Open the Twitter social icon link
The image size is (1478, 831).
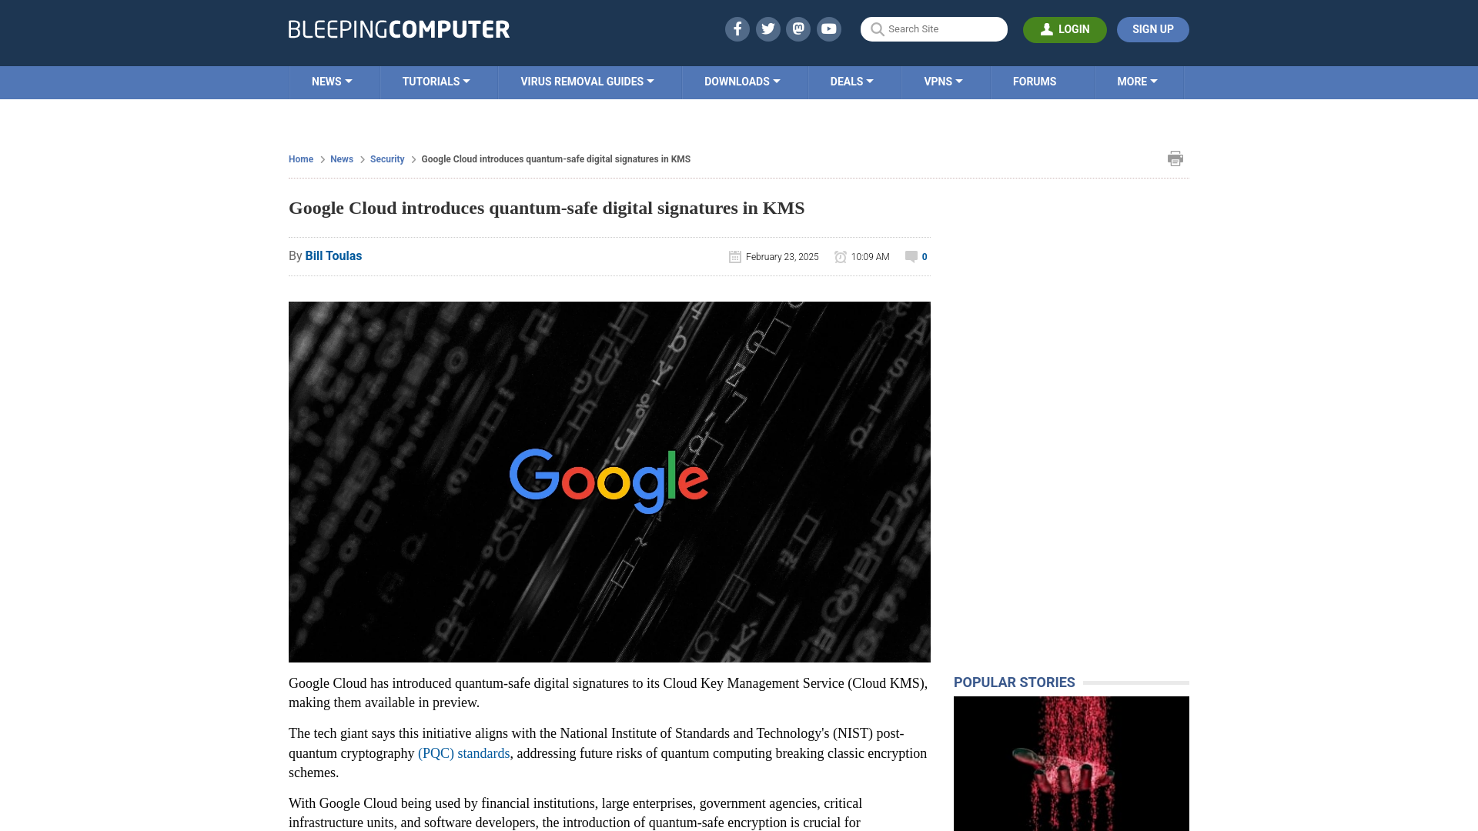tap(767, 28)
